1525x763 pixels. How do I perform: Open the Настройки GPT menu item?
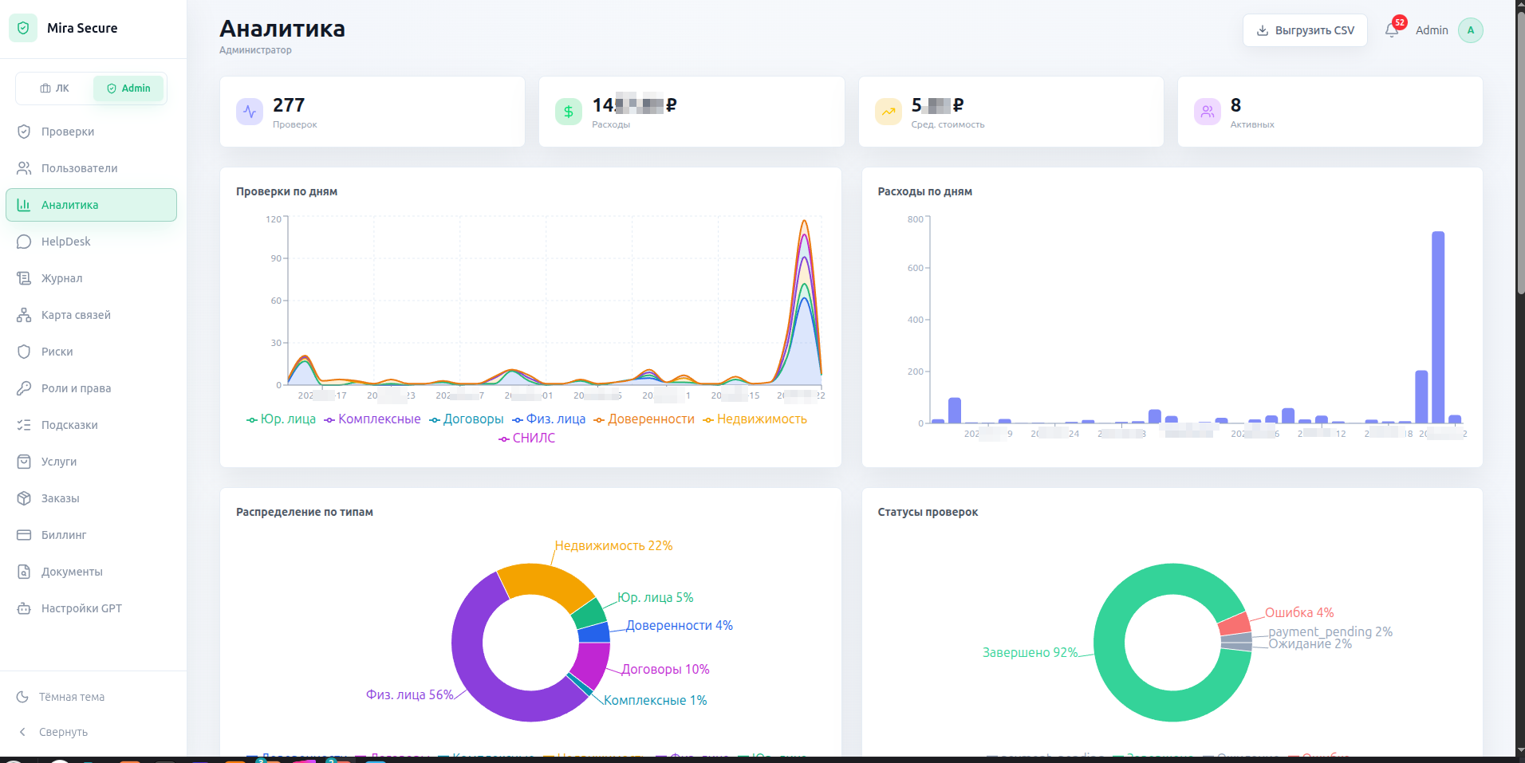(x=91, y=608)
